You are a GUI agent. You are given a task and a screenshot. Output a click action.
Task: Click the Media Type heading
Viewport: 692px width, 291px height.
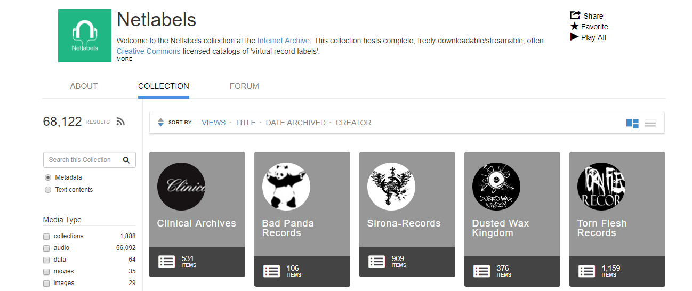[x=62, y=220]
